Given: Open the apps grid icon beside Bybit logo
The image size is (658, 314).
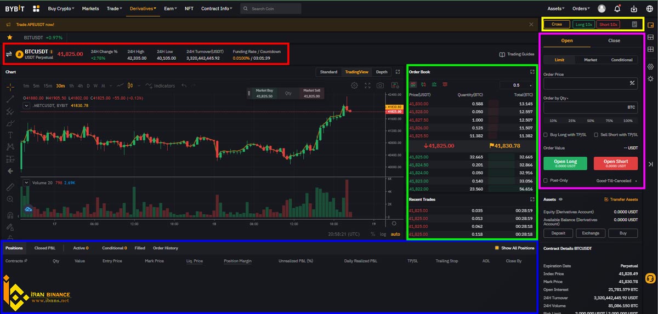Looking at the screenshot, I should pyautogui.click(x=36, y=9).
